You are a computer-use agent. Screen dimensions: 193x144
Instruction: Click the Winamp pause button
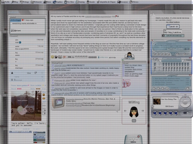click(162, 54)
